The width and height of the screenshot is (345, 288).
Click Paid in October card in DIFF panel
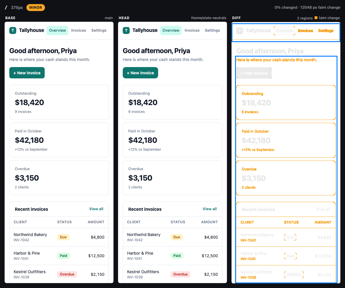point(286,140)
